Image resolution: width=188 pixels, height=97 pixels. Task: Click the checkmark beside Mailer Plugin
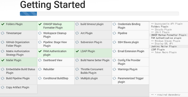[x=3, y=60]
